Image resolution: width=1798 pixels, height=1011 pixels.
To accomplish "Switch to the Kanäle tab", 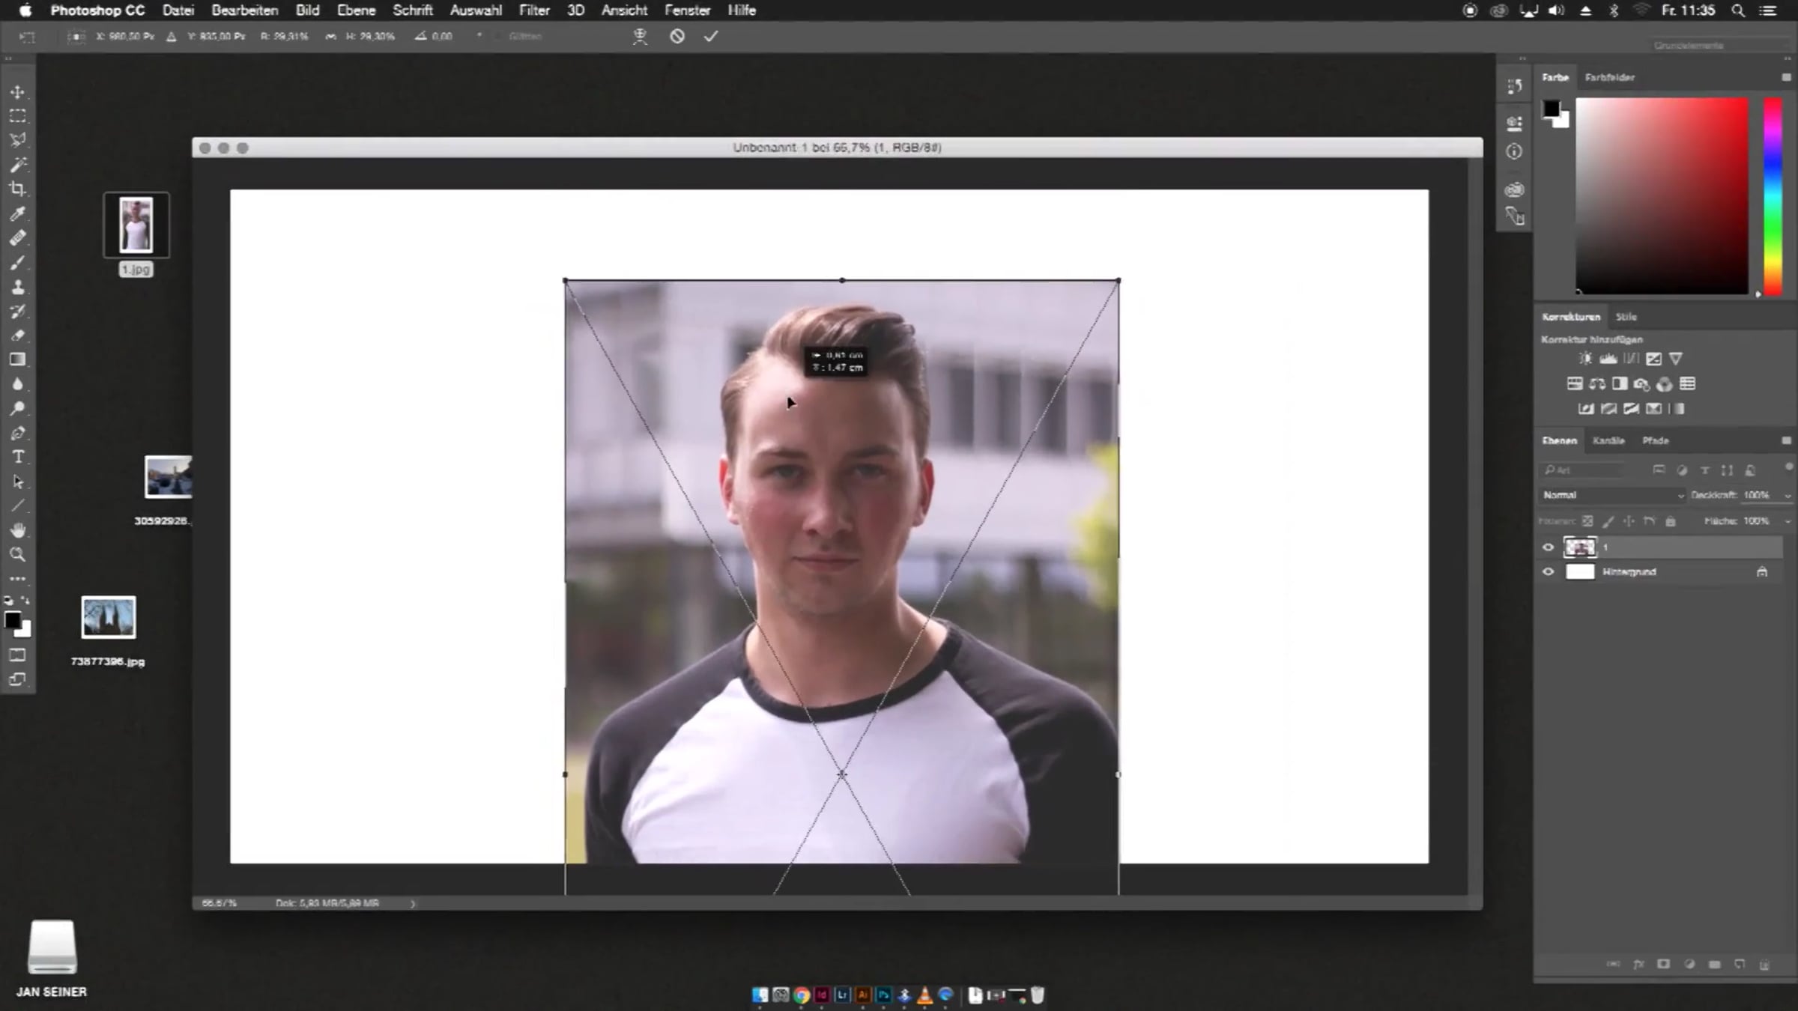I will coord(1608,441).
